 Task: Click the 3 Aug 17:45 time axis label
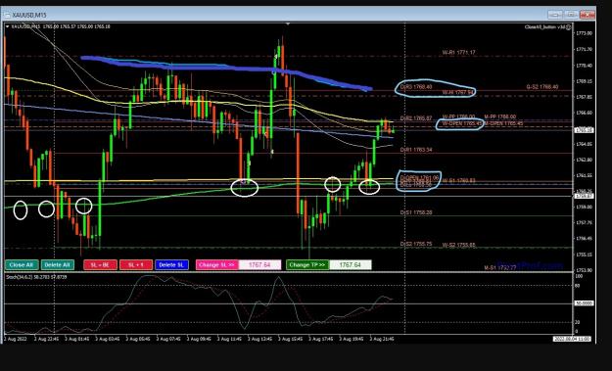point(320,339)
